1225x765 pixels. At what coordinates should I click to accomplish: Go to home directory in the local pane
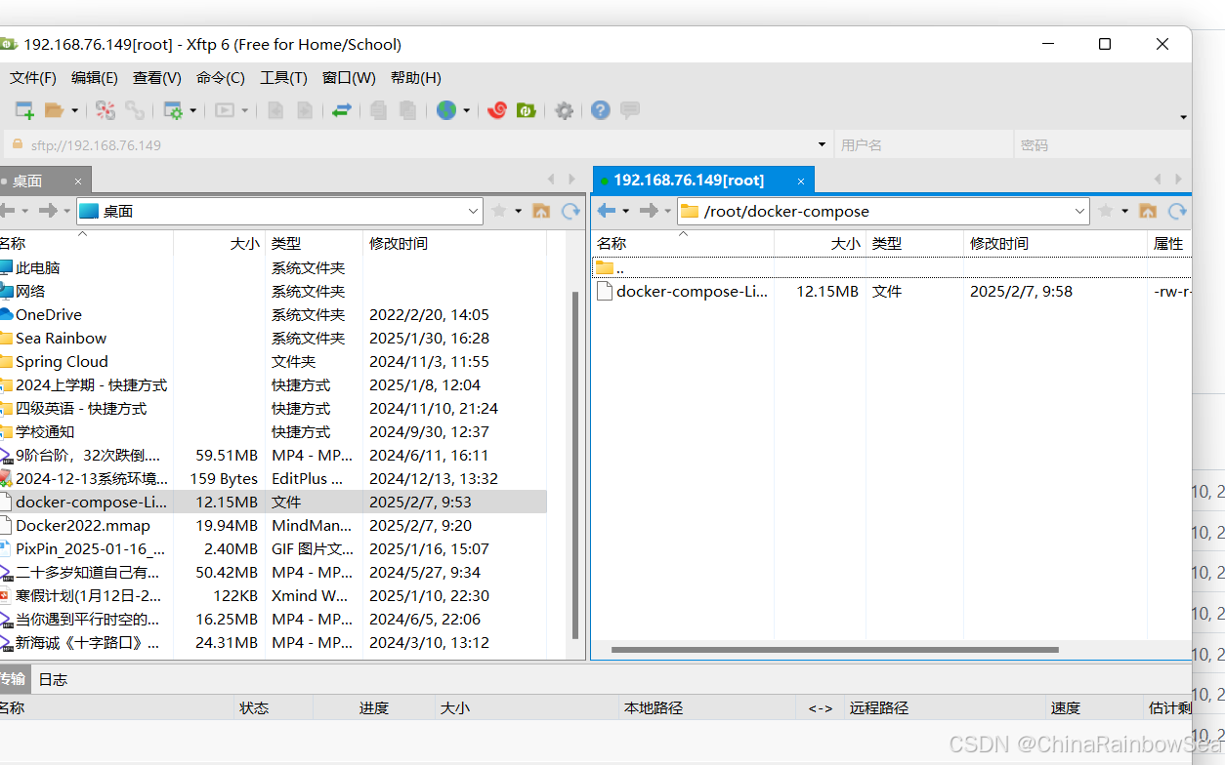point(541,210)
